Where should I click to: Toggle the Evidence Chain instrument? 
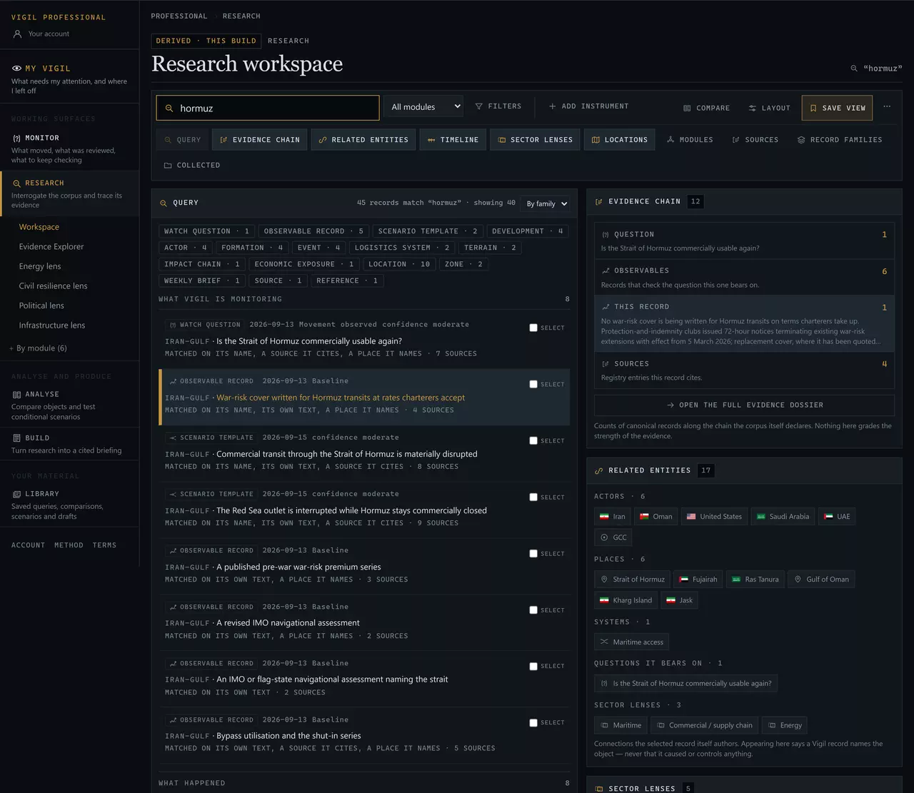[x=260, y=140]
